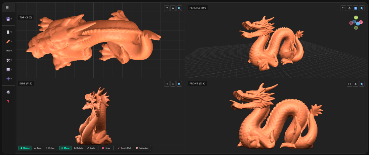Viewport: 369px width, 155px height.
Task: Click the pan icon in Front (X-Y) viewport
Action: coord(356,84)
